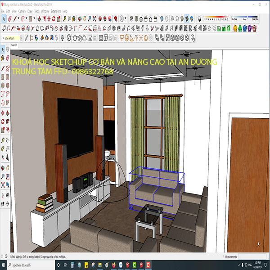Expand the Rectangle tool dropdown arrow
270x270 pixels.
(x=34, y=18)
